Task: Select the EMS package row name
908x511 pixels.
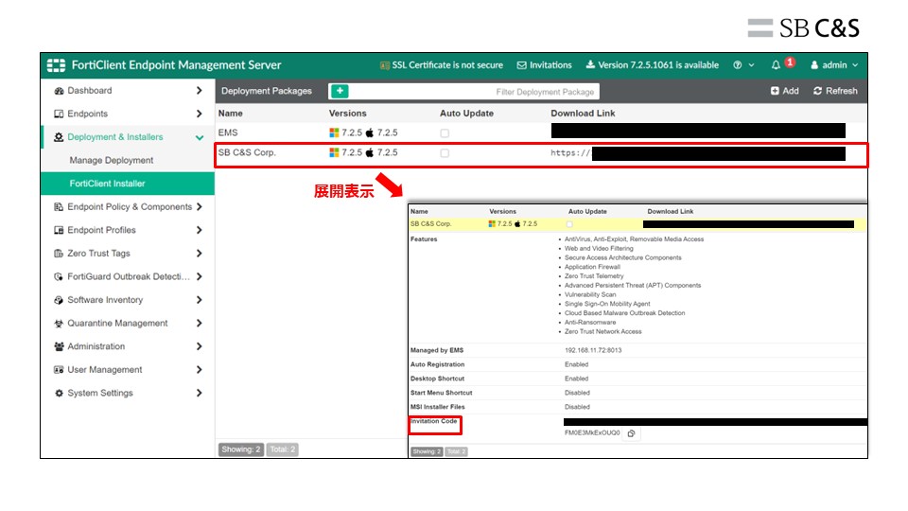Action: tap(228, 132)
